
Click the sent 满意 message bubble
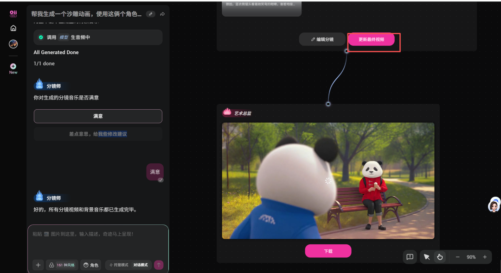point(155,172)
